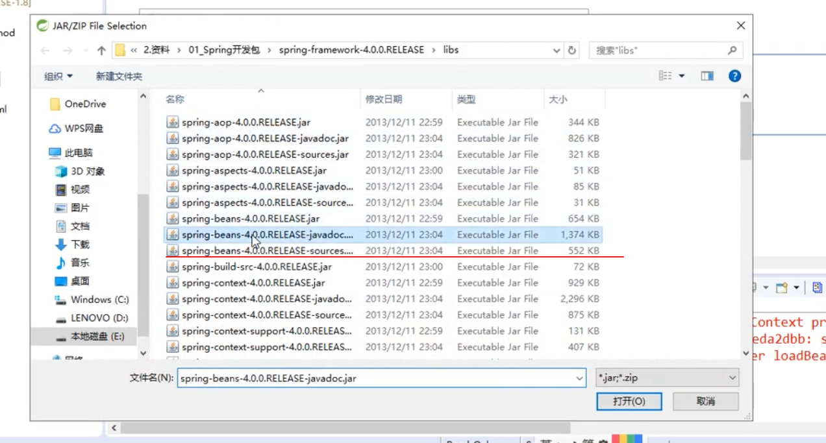Select spring-aspects-4.0.0.RELEASE.jar file
The height and width of the screenshot is (443, 826).
(384, 171)
